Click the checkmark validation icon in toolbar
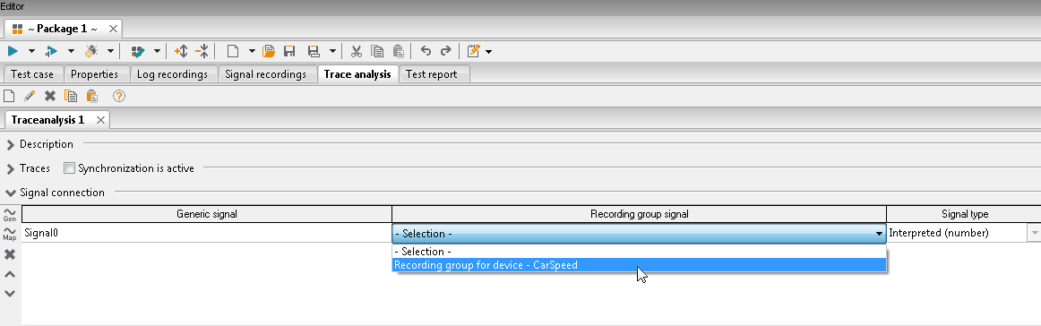 point(138,51)
